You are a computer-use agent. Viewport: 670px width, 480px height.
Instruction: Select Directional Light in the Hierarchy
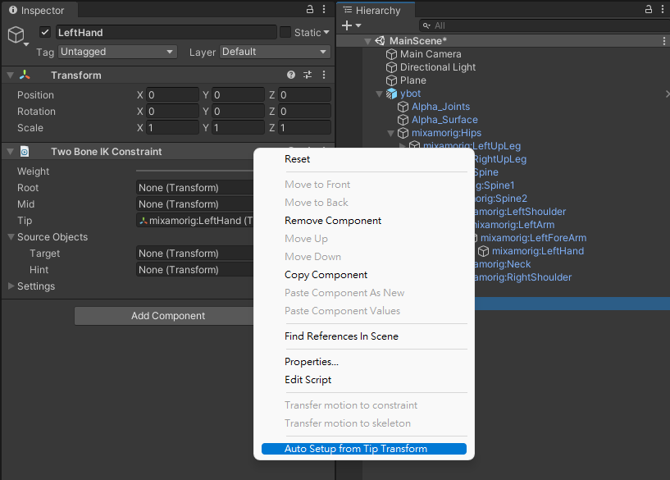pos(438,67)
